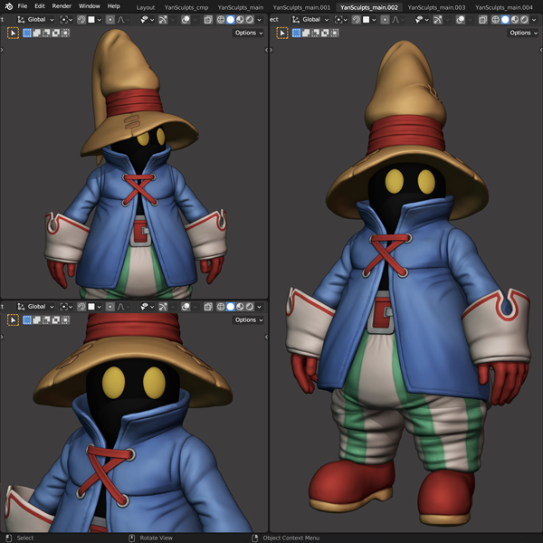Open the Window menu
Screen dimensions: 543x543
(x=90, y=6)
